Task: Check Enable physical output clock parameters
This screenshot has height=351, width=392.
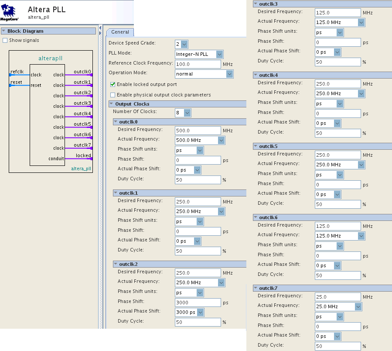Action: pos(113,95)
